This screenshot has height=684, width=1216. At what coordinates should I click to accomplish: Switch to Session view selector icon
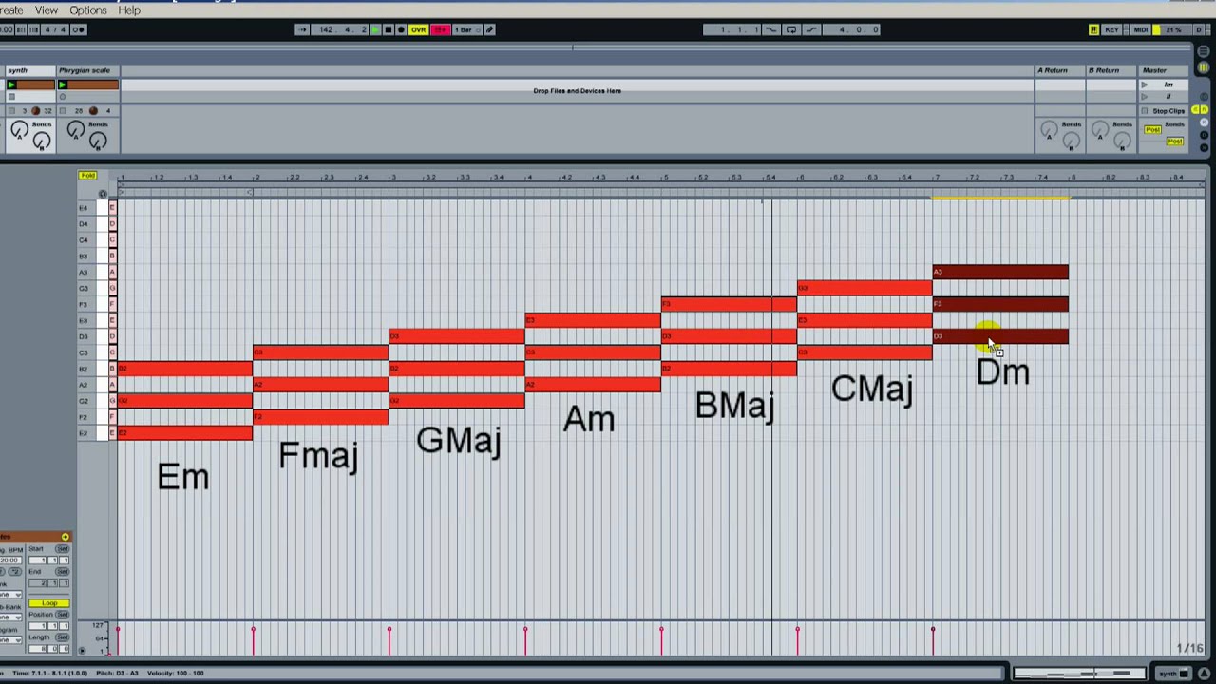(1204, 66)
